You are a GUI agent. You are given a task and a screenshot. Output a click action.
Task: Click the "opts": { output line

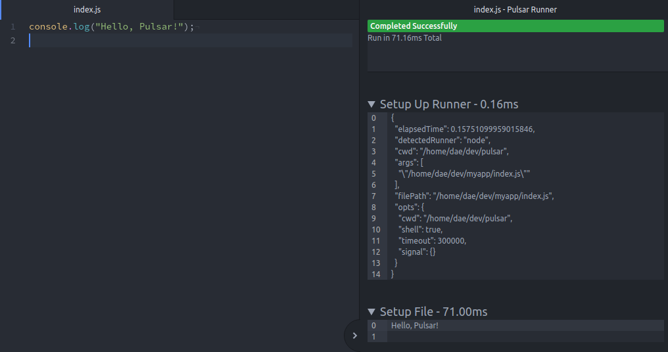(410, 208)
